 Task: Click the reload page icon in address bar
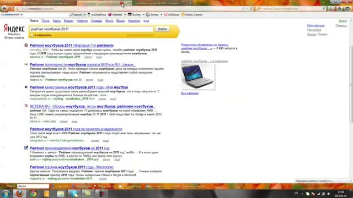click(x=252, y=9)
